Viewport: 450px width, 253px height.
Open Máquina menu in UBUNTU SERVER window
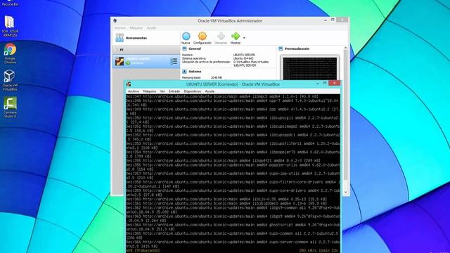150,91
